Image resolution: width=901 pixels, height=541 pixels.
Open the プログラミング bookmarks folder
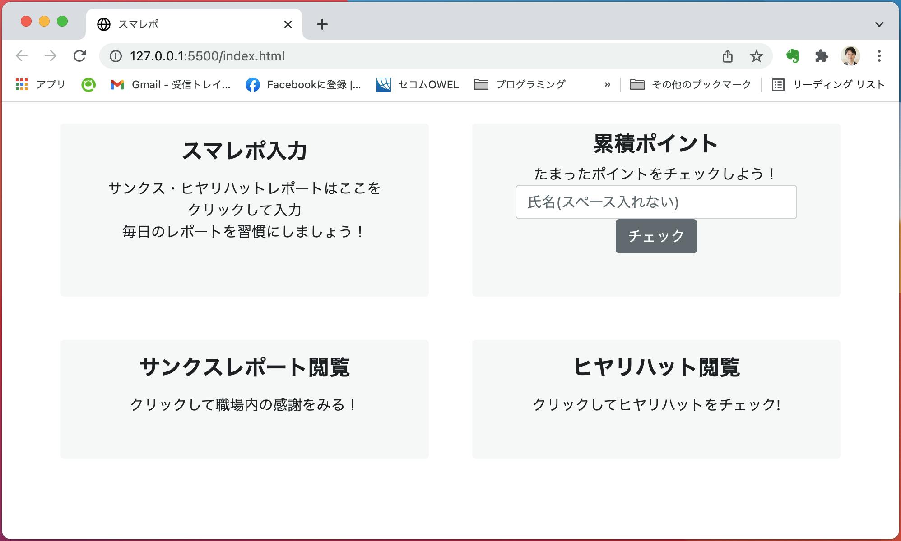tap(520, 84)
